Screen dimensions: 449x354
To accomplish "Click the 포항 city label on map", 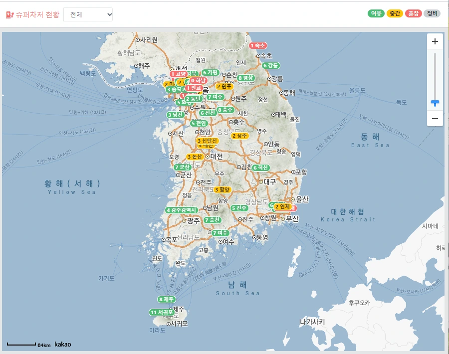I will pyautogui.click(x=301, y=172).
